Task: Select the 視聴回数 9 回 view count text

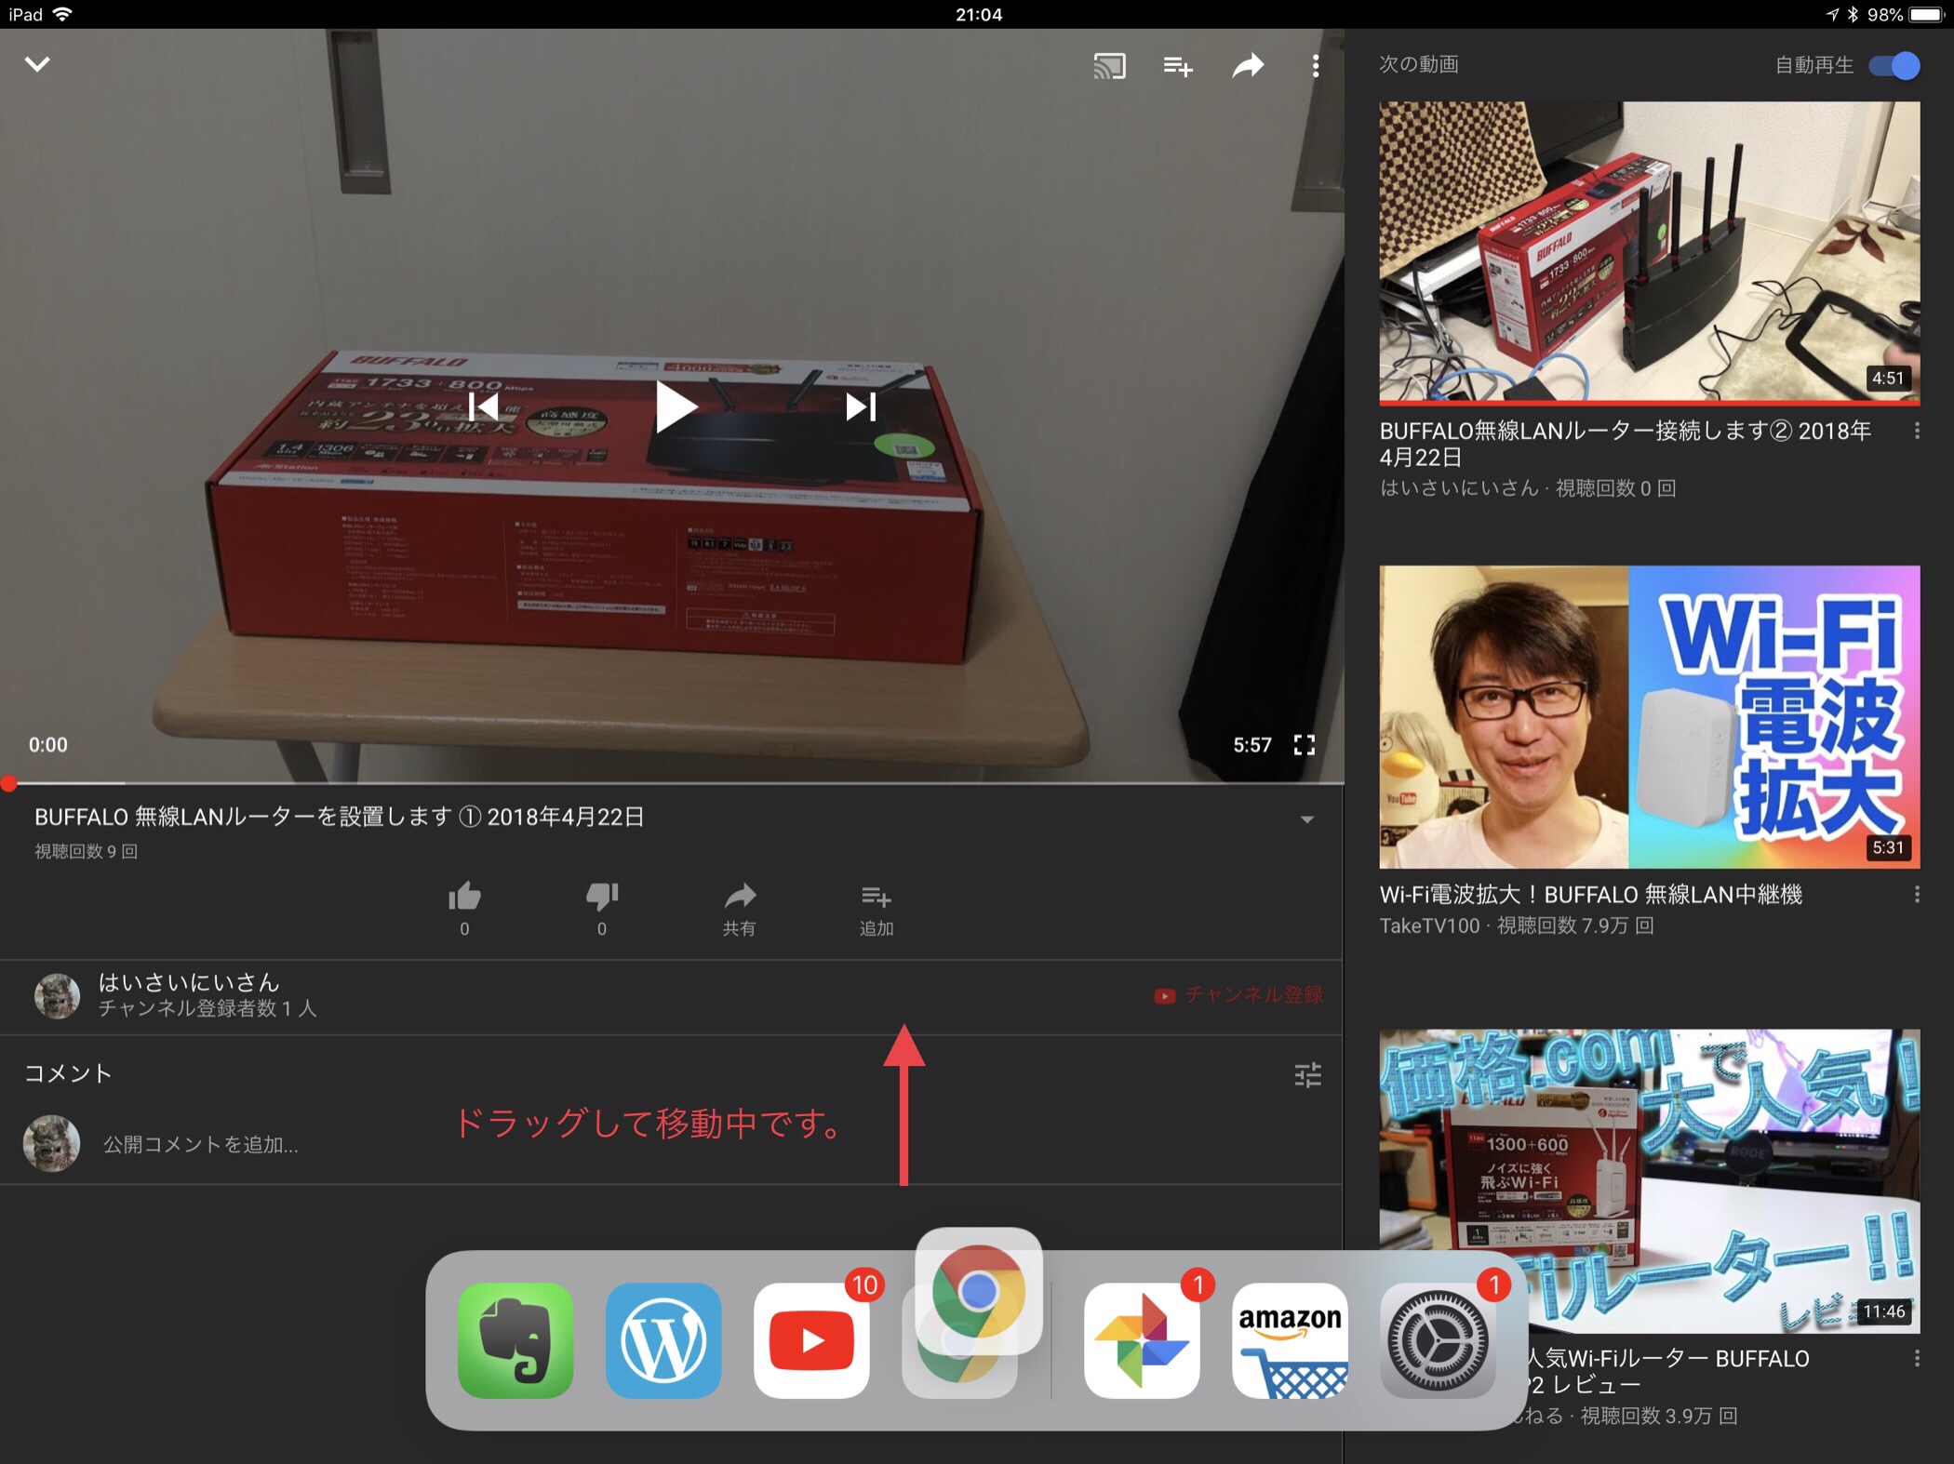Action: 87,851
